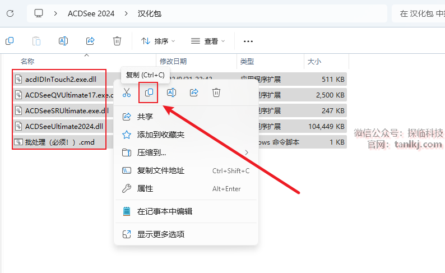Viewport: 445px width, 273px height.
Task: Open the 排序 sort dropdown
Action: click(x=158, y=41)
